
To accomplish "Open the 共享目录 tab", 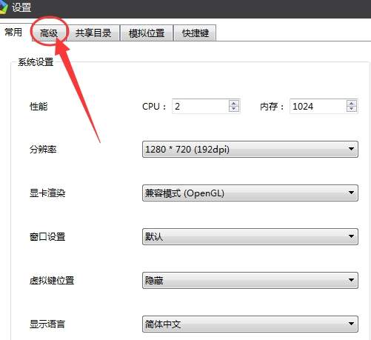I will pos(93,33).
